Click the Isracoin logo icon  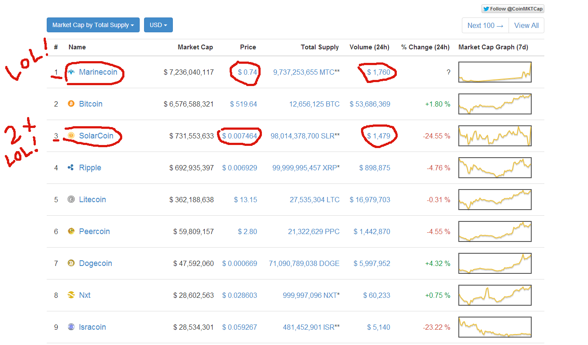tap(71, 327)
